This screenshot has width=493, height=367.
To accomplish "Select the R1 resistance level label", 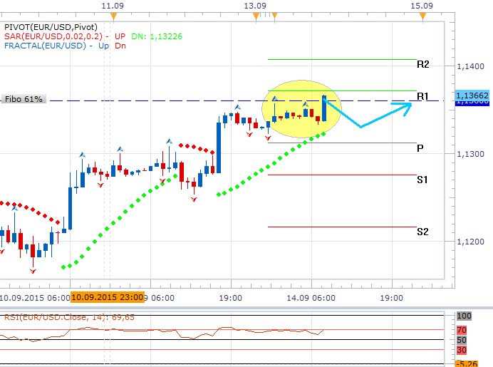I will click(x=422, y=95).
